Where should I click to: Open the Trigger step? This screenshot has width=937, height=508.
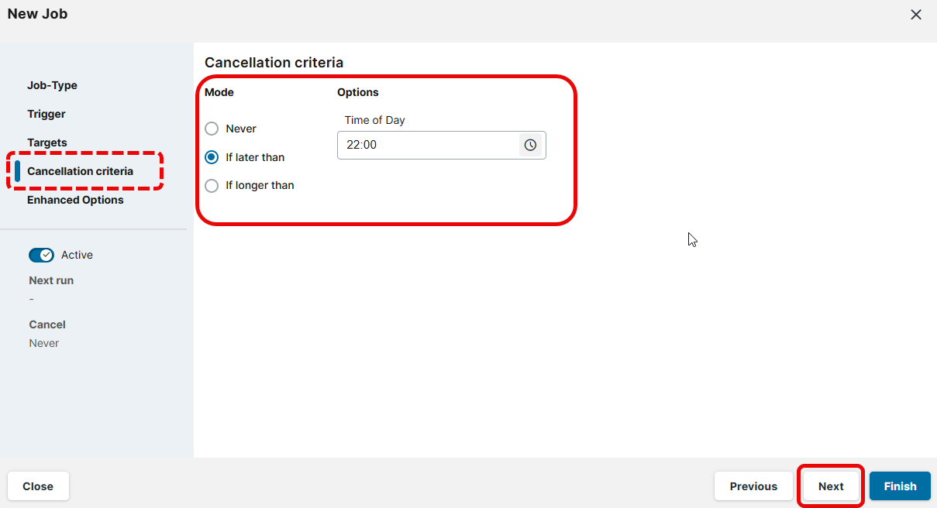47,114
